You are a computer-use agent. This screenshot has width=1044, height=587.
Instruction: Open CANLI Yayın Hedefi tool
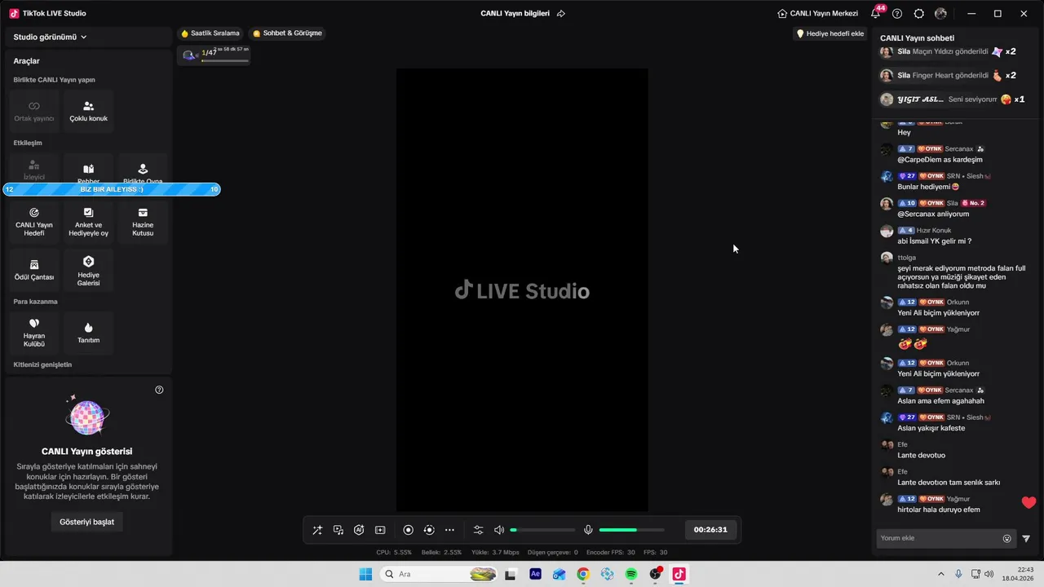point(34,222)
